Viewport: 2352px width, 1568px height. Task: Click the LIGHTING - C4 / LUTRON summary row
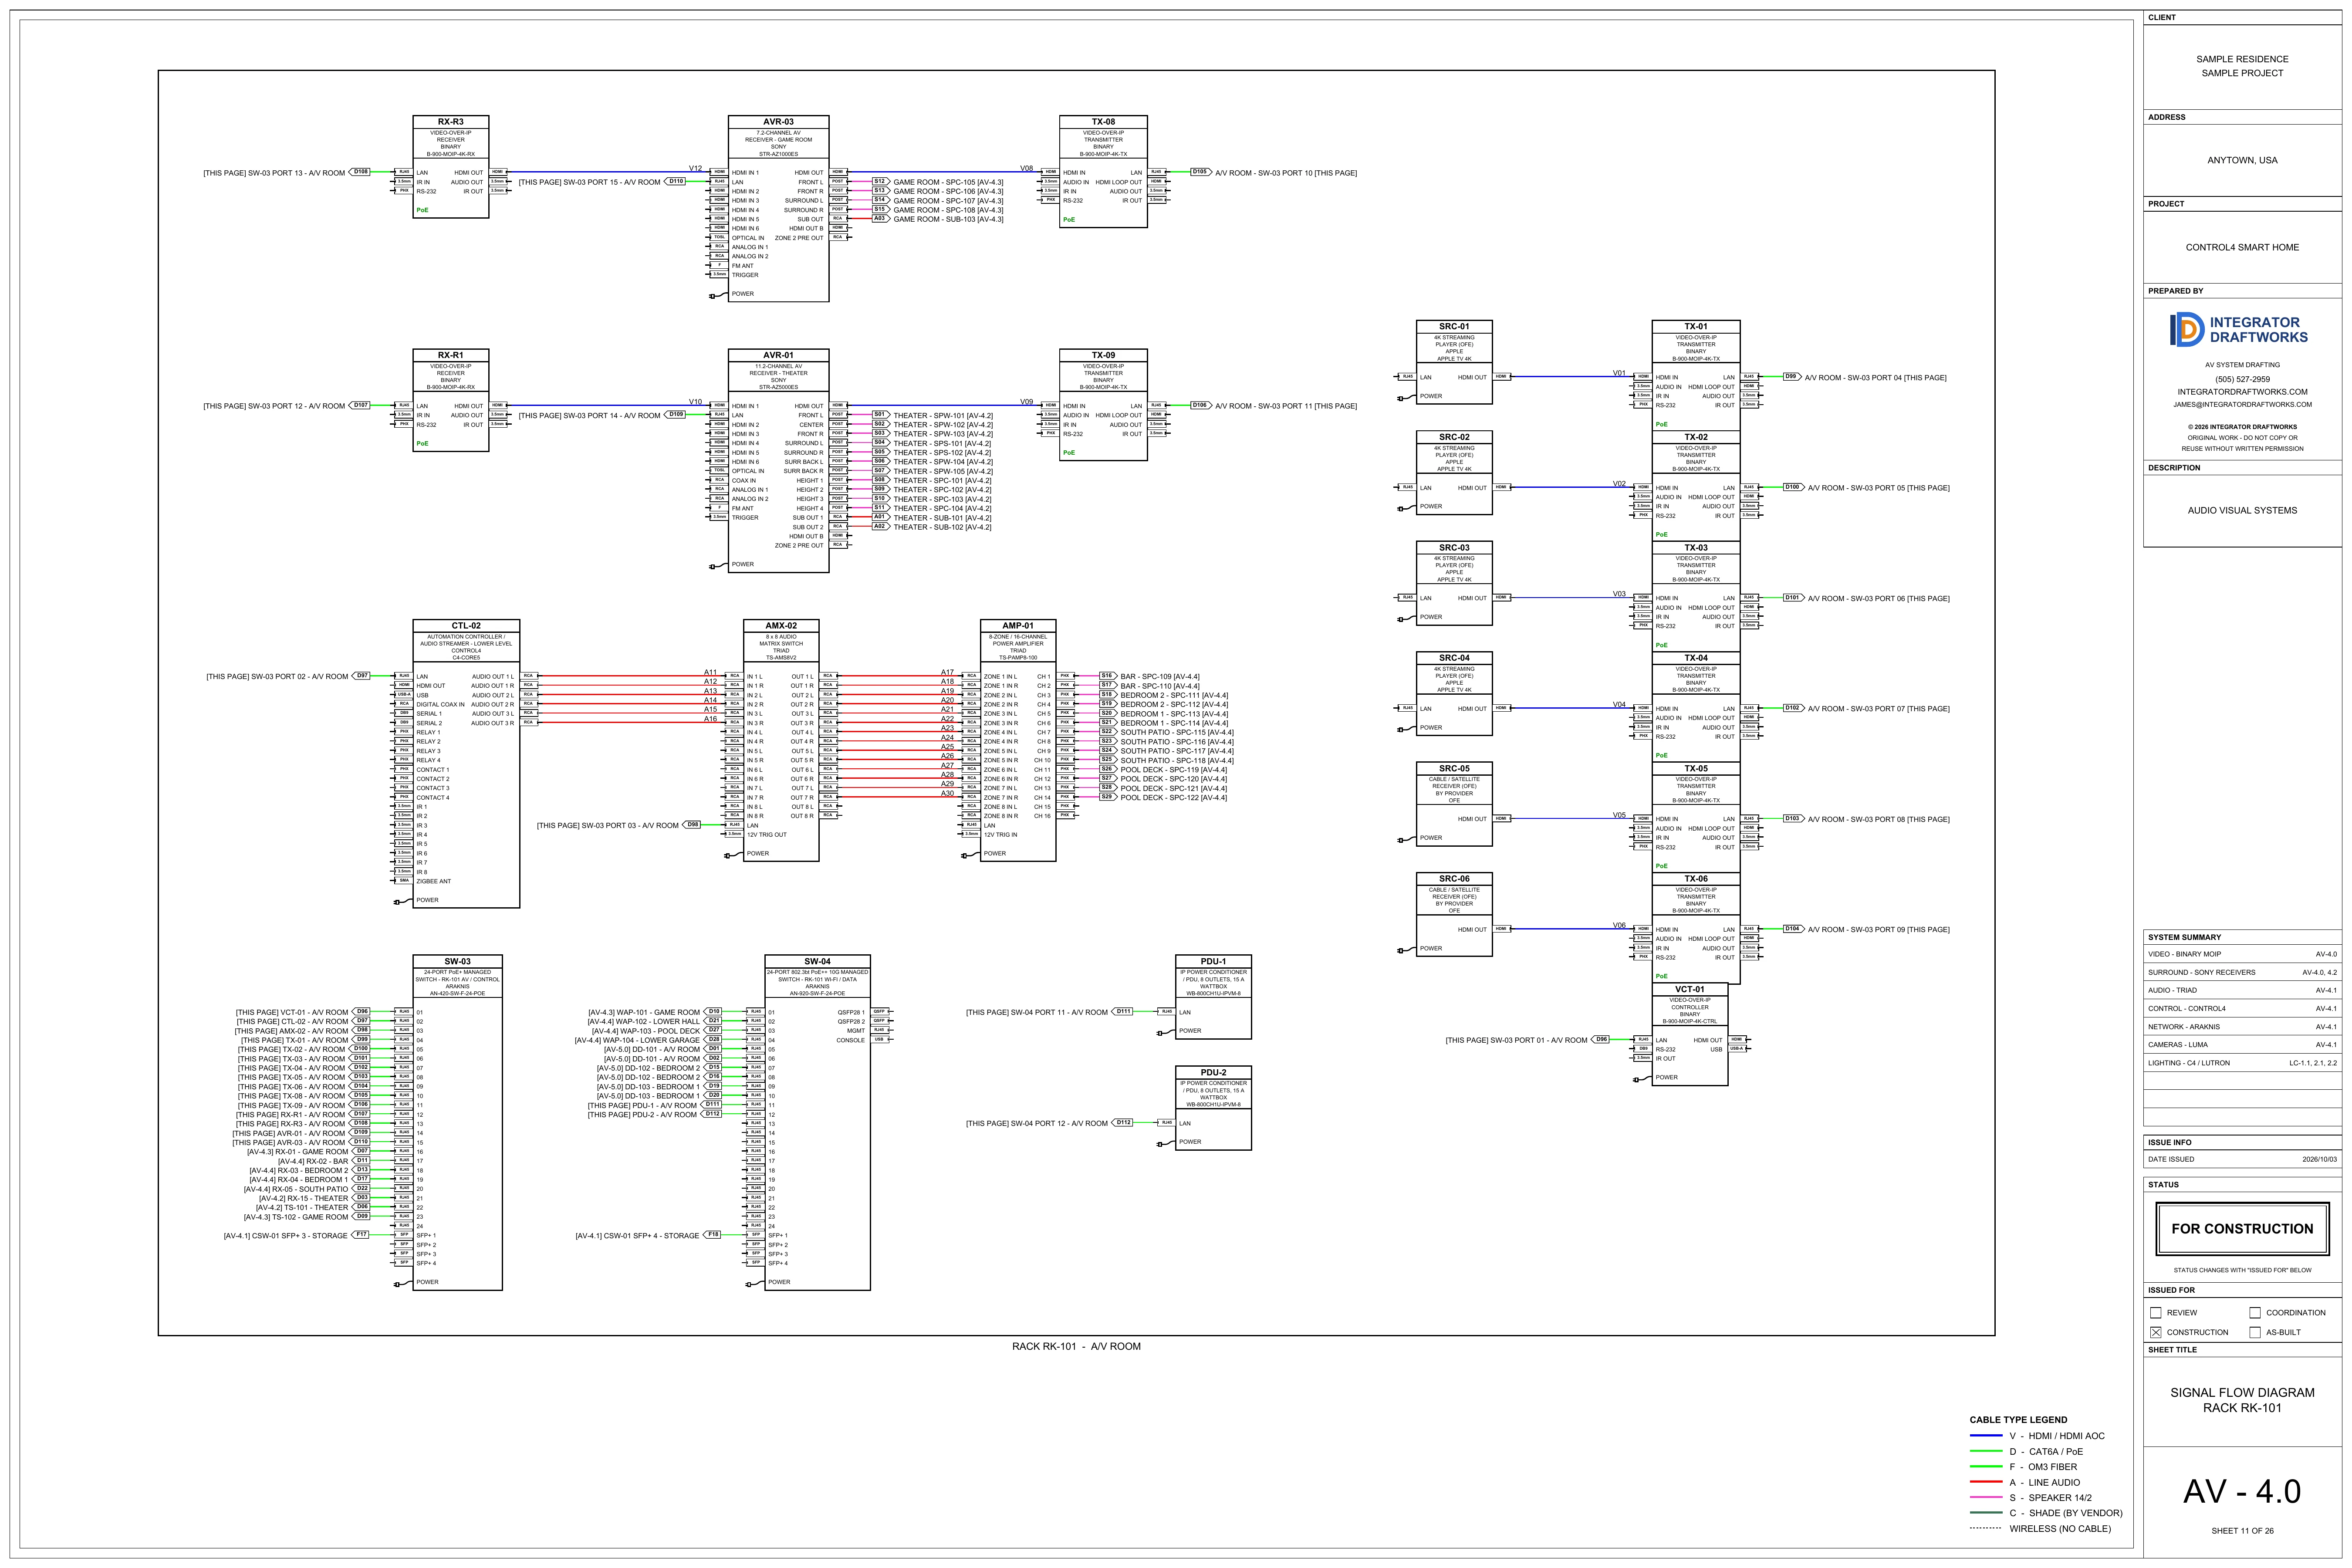[2242, 1063]
